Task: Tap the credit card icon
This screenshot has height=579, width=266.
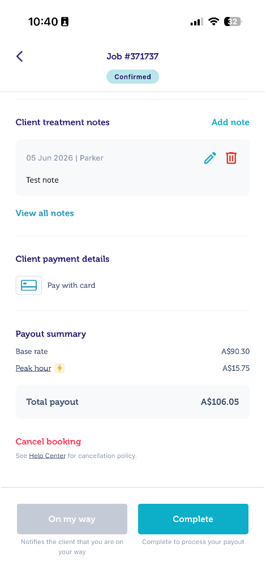Action: pos(29,286)
